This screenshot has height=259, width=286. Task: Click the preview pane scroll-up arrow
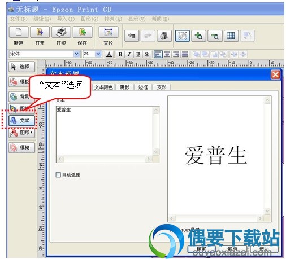267,100
